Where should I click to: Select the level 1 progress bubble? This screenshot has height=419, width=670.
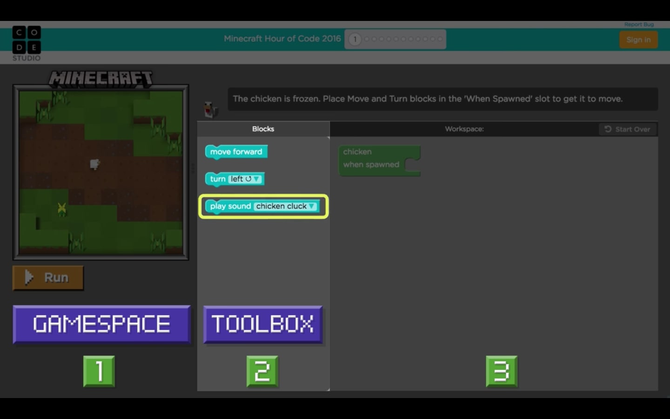click(355, 40)
